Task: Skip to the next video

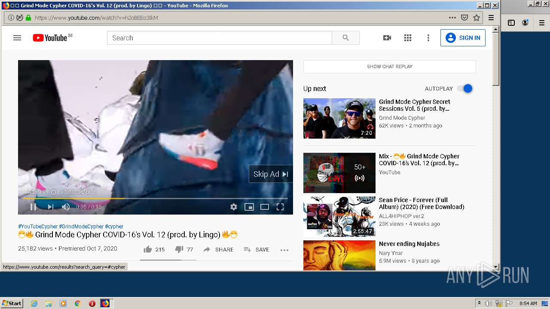Action: pyautogui.click(x=51, y=207)
